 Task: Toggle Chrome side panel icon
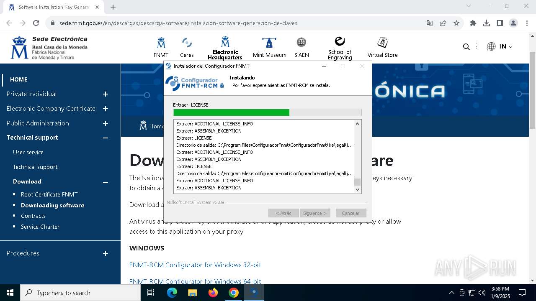pyautogui.click(x=500, y=23)
